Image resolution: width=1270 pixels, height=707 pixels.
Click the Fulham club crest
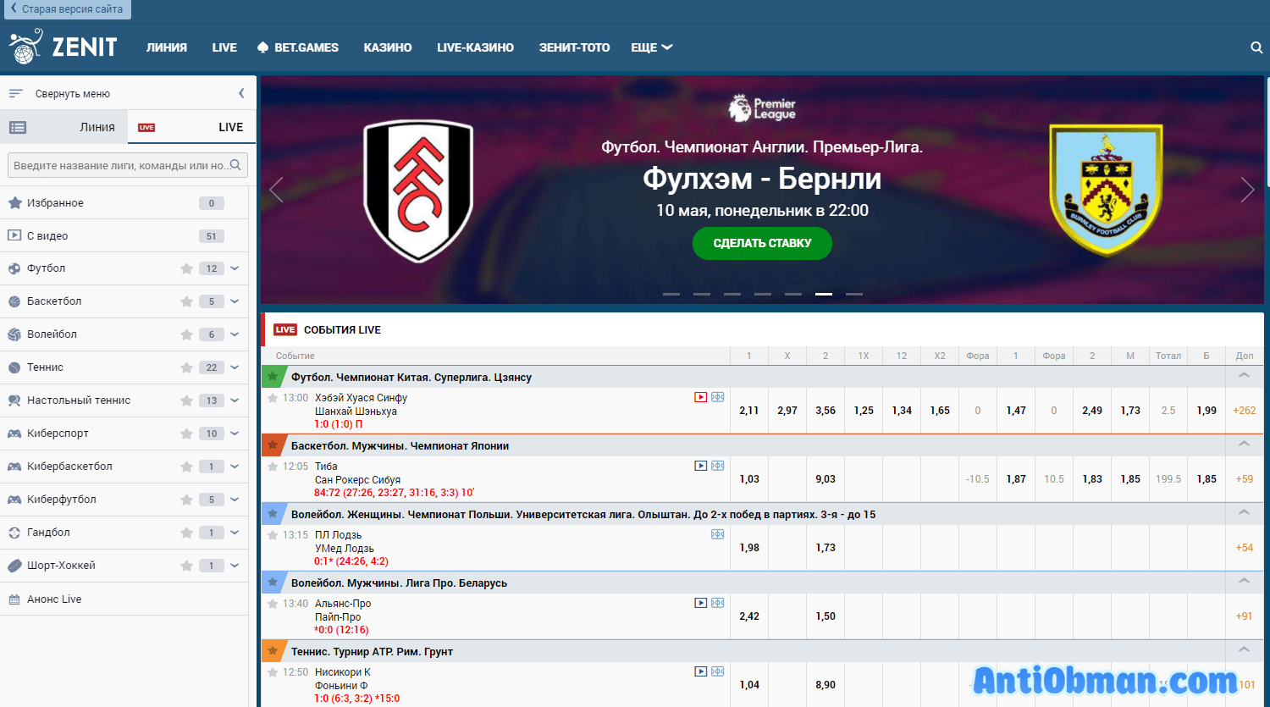(x=418, y=191)
